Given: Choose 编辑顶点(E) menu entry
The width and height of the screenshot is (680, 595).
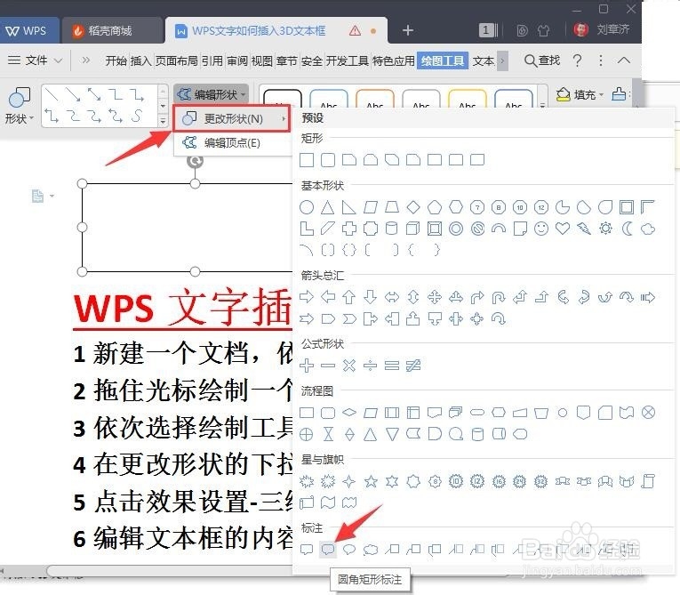Looking at the screenshot, I should [x=233, y=142].
